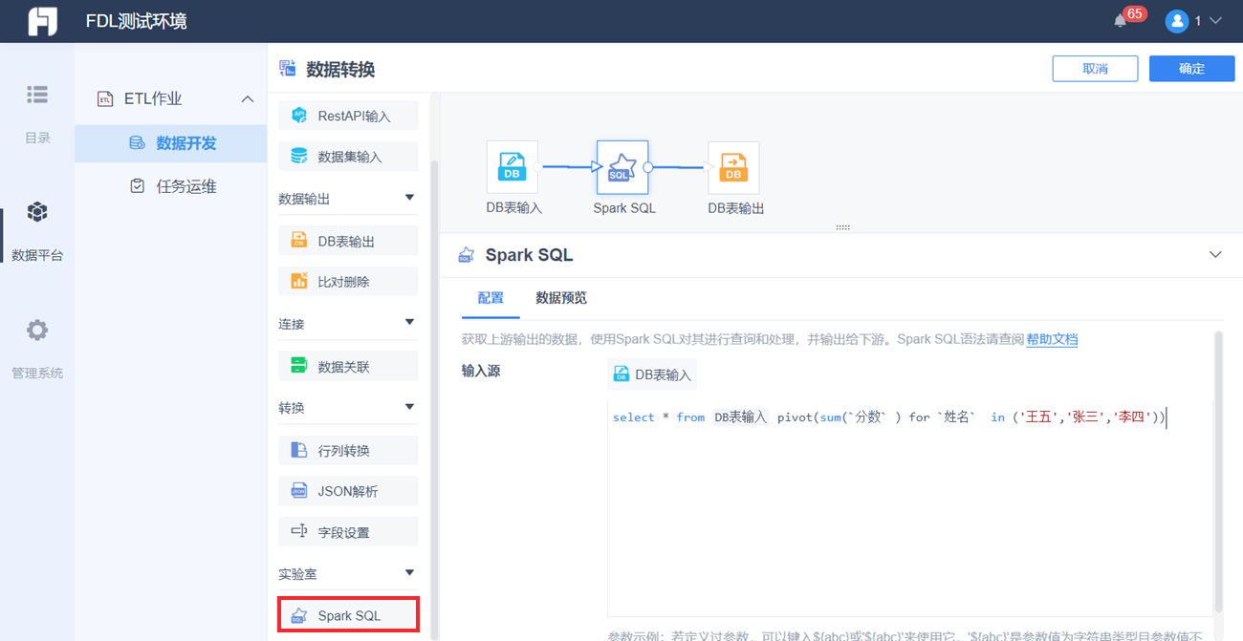The height and width of the screenshot is (641, 1243).
Task: Open the notification bell
Action: [x=1121, y=21]
